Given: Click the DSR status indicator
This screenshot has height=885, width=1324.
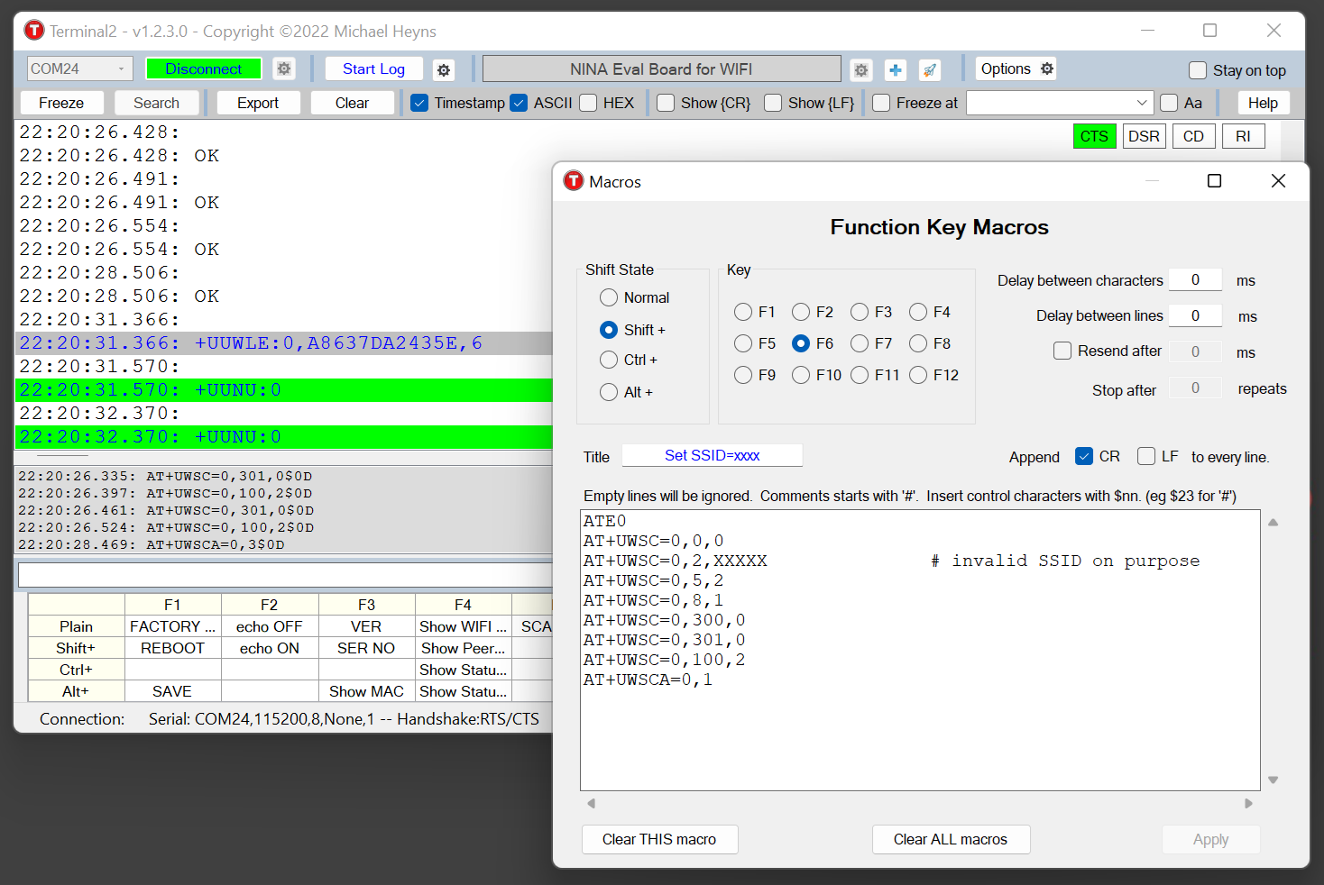Looking at the screenshot, I should pyautogui.click(x=1144, y=136).
